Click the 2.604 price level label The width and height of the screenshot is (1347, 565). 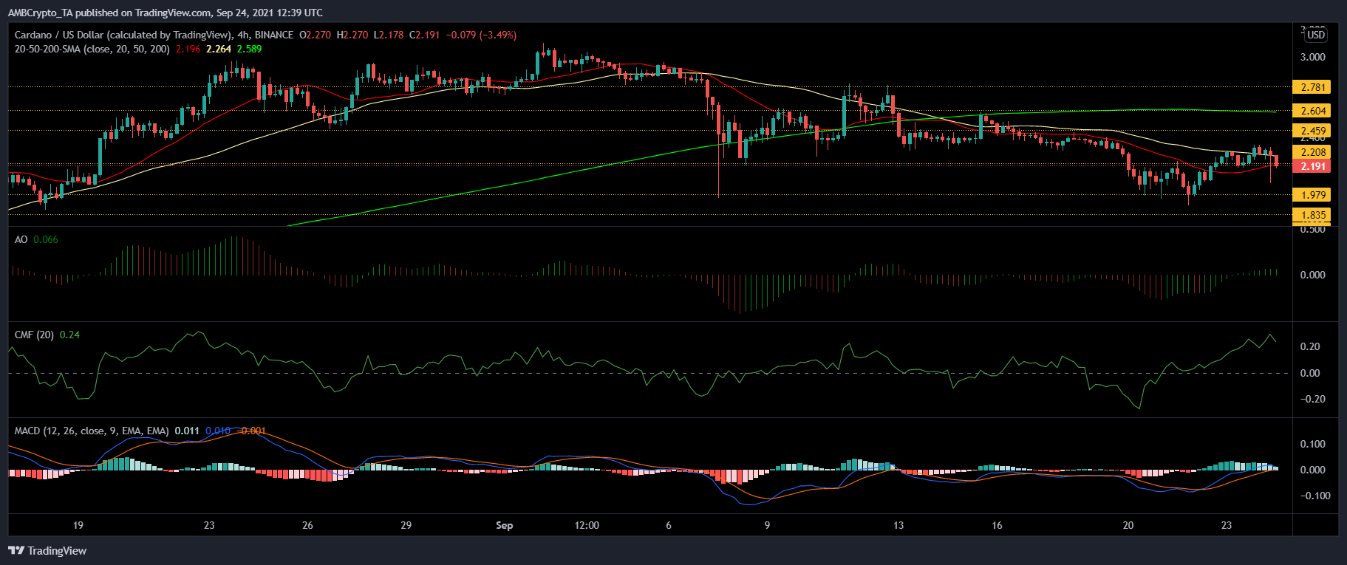pyautogui.click(x=1313, y=111)
